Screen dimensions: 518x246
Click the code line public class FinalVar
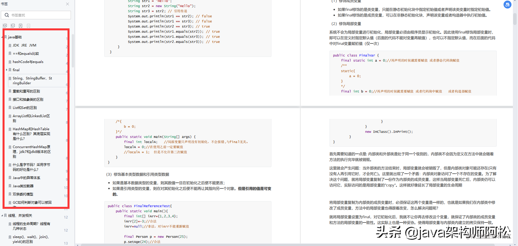tap(356, 55)
